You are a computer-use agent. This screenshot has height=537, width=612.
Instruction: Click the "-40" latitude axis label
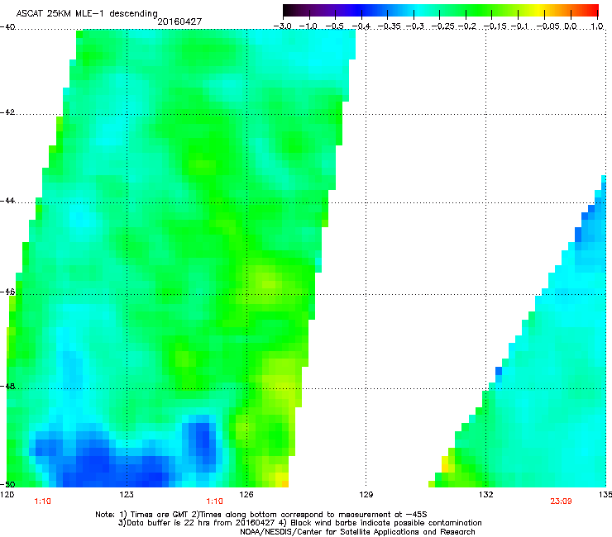click(7, 27)
